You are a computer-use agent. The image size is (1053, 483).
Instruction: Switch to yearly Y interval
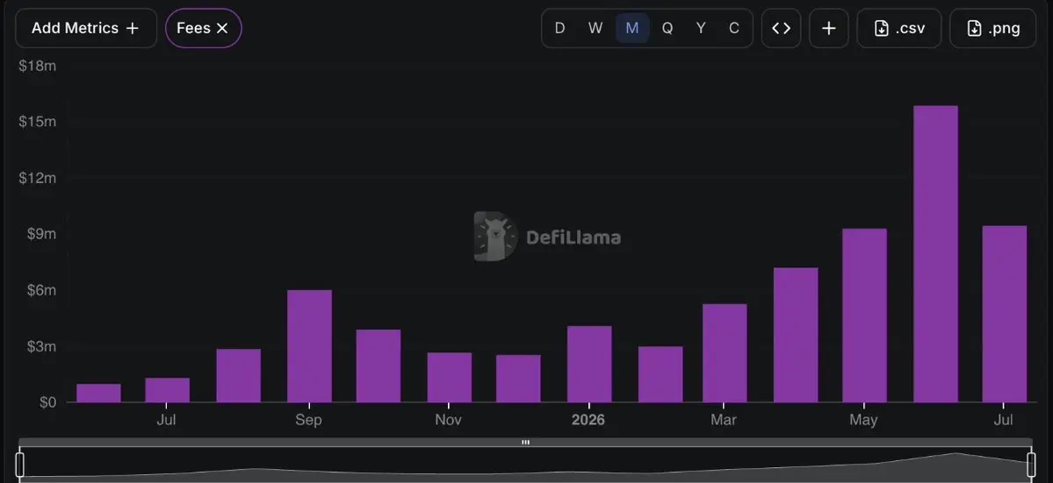pos(701,28)
